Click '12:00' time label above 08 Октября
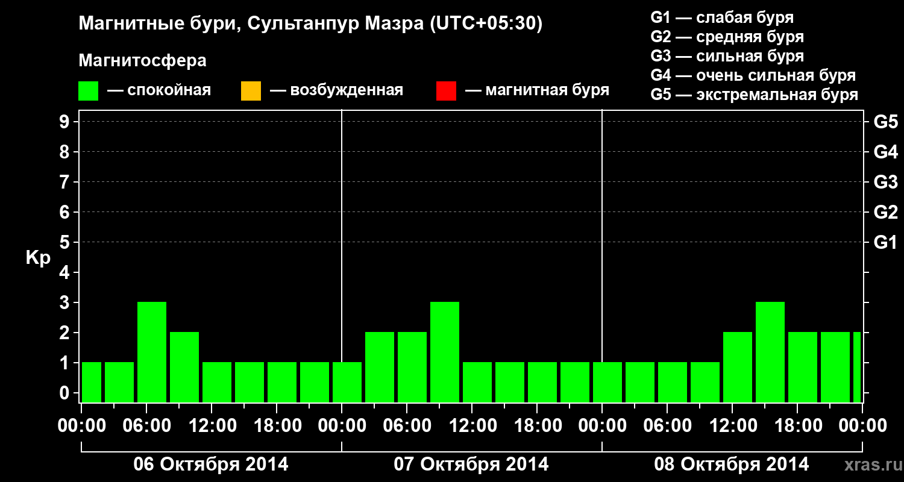Image resolution: width=904 pixels, height=482 pixels. tap(732, 426)
